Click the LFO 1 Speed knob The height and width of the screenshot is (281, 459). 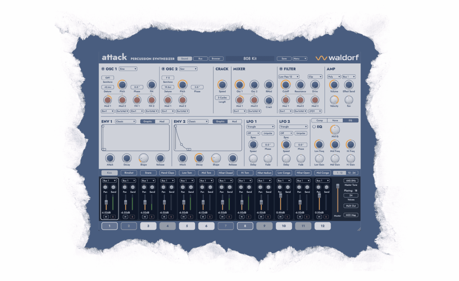pos(253,144)
